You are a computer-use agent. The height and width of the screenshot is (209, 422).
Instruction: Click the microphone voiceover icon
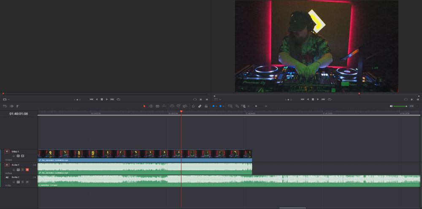[x=18, y=106]
